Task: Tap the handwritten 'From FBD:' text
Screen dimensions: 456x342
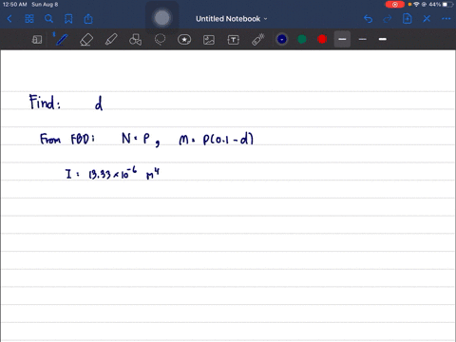Action: click(67, 139)
